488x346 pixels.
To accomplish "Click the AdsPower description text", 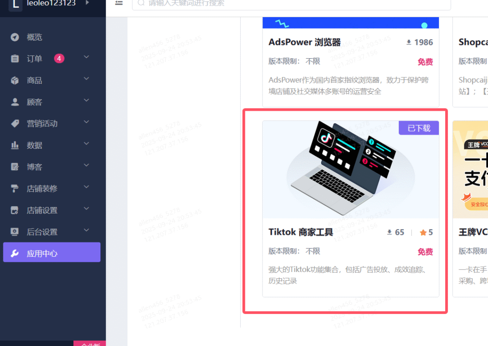I will [x=348, y=86].
